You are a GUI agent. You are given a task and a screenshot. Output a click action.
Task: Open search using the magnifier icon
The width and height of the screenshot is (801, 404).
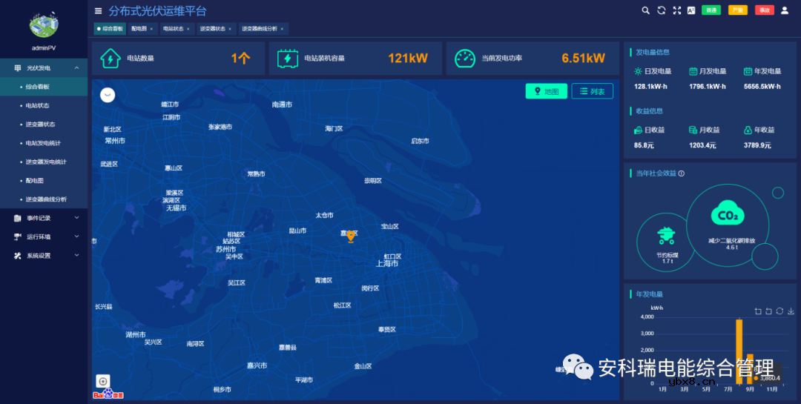click(x=645, y=10)
